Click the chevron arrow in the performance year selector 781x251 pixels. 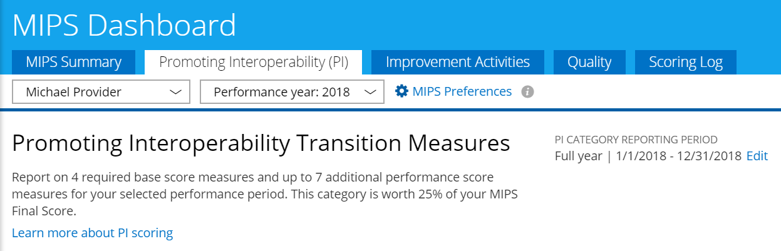[x=370, y=92]
